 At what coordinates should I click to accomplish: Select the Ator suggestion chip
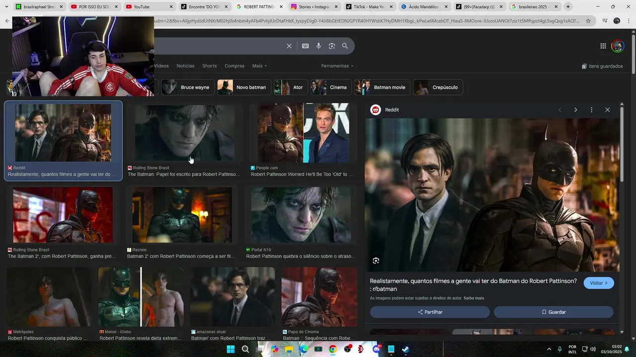[x=291, y=87]
